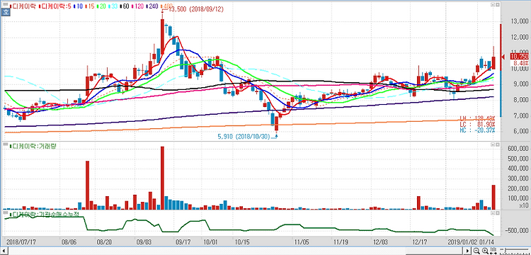Screen dimensions: 531x255
Task: Click the 거래량 volume panel legend label
Action: (x=33, y=146)
